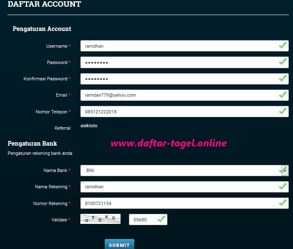Image resolution: width=293 pixels, height=249 pixels.
Task: Click the checkmark in Nama Rekening field
Action: [x=283, y=186]
